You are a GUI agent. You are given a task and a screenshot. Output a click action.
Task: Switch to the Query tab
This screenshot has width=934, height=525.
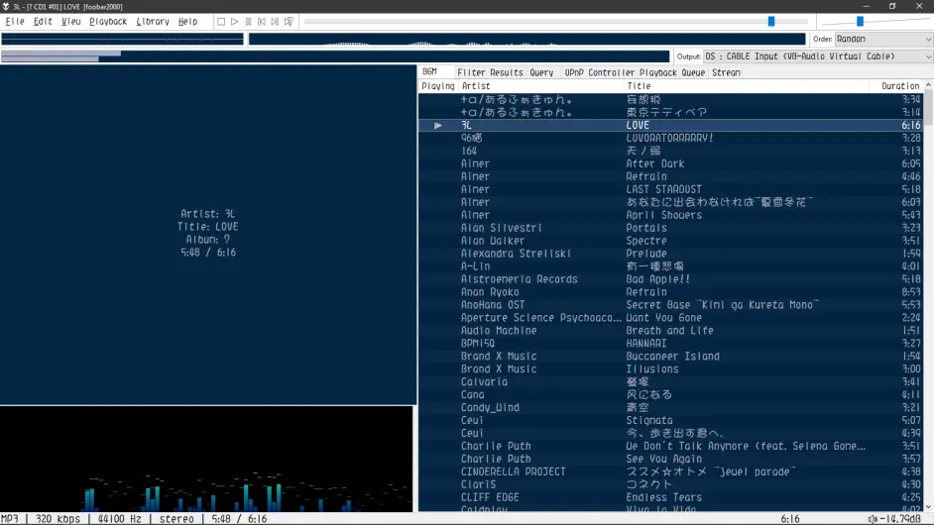point(541,72)
